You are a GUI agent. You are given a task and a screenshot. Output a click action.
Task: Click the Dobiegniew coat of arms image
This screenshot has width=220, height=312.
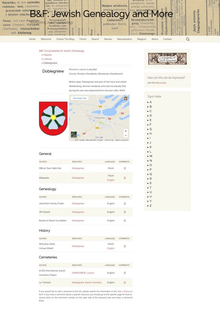[53, 119]
